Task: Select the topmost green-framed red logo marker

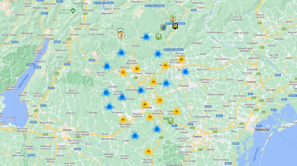Action: click(173, 19)
